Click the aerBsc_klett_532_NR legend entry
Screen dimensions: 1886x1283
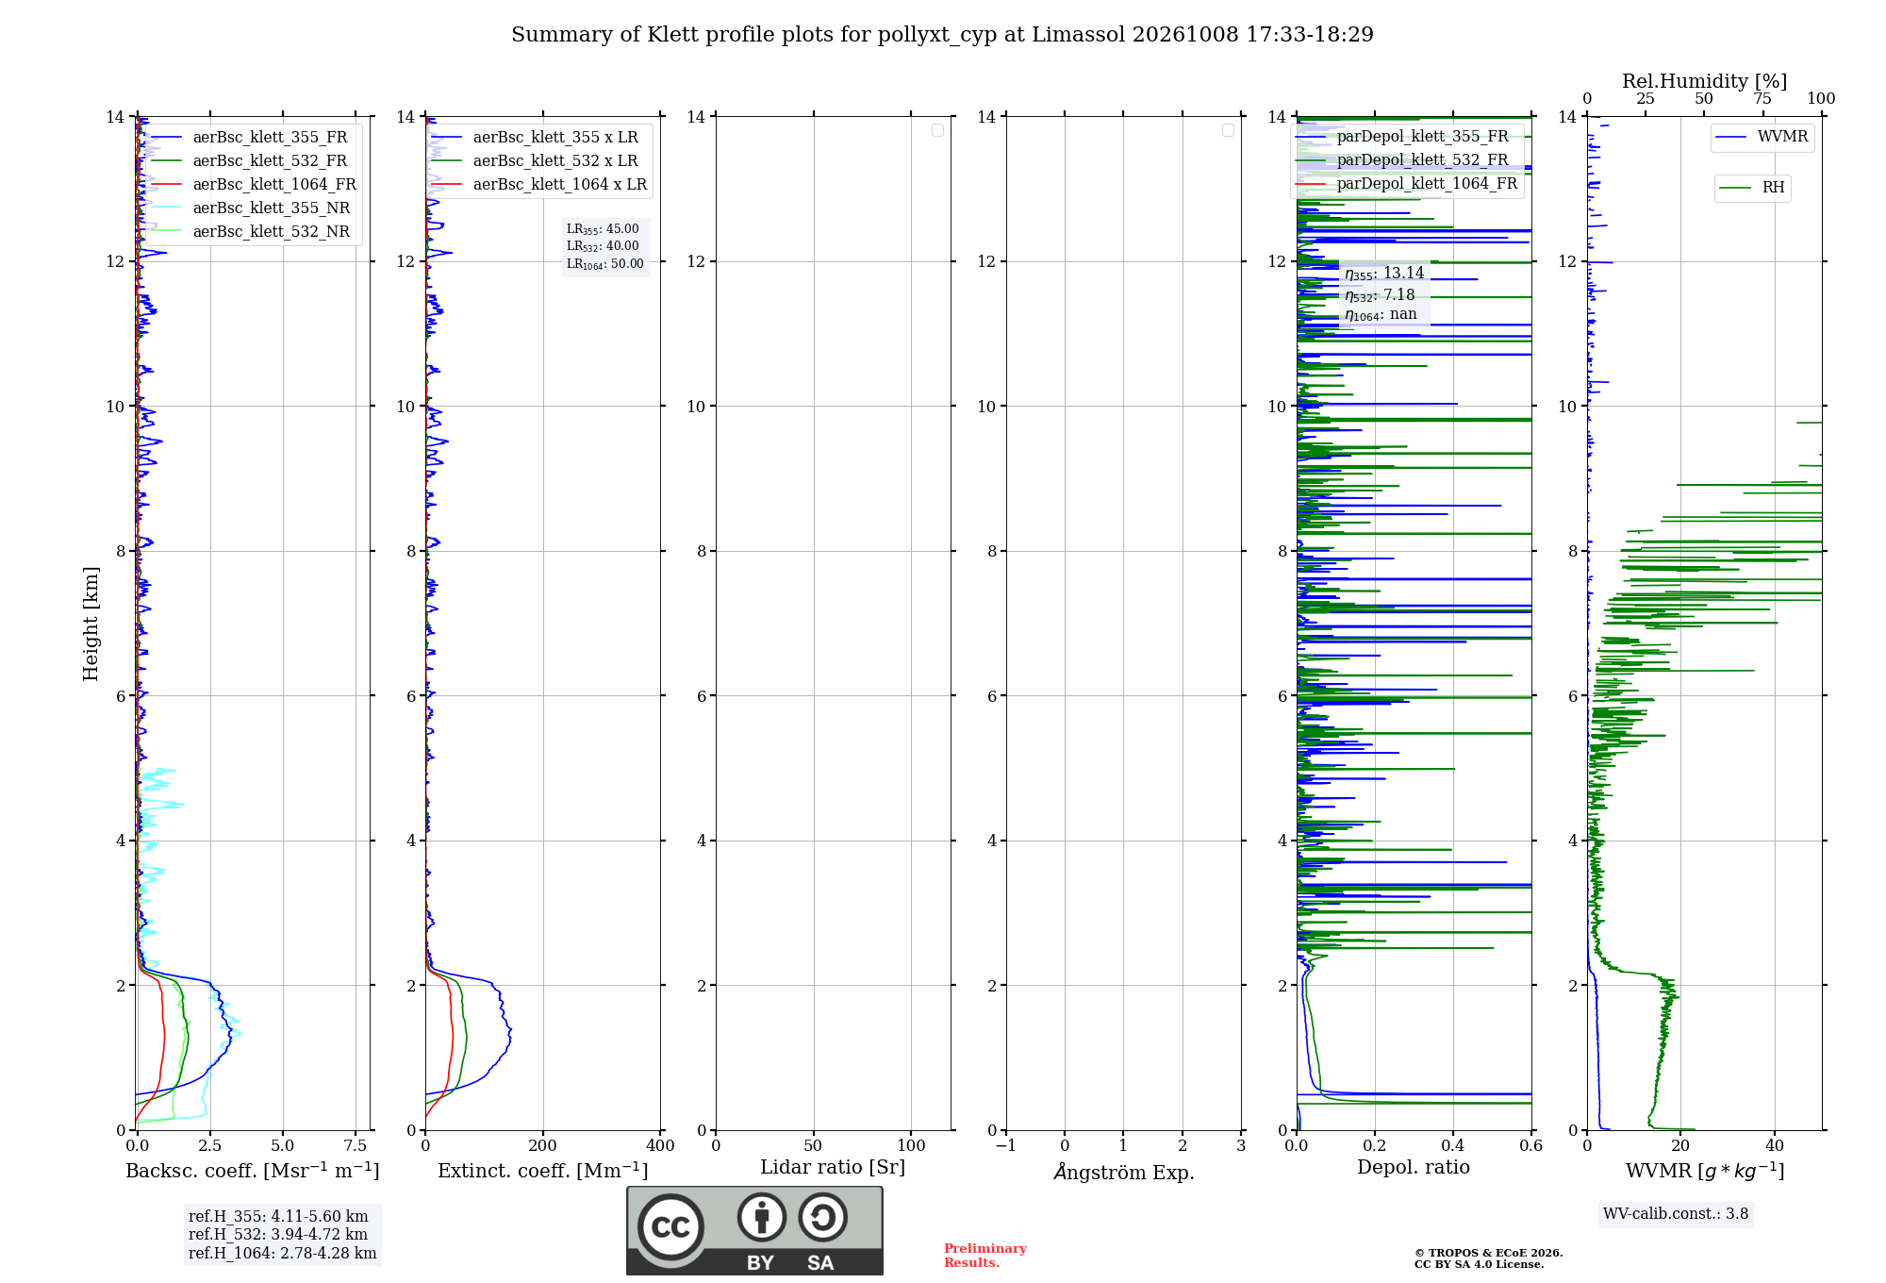point(251,231)
